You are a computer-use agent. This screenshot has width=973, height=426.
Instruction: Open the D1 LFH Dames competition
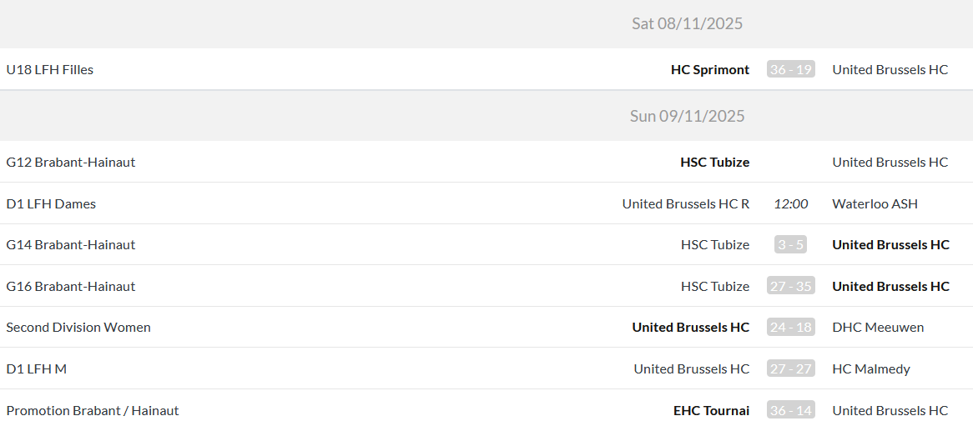click(51, 203)
